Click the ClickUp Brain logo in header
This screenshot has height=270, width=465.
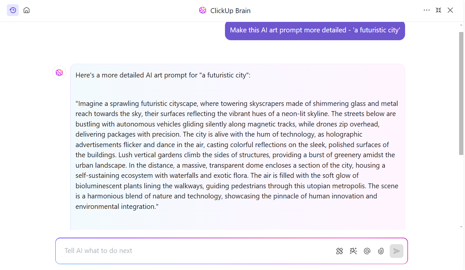[203, 10]
